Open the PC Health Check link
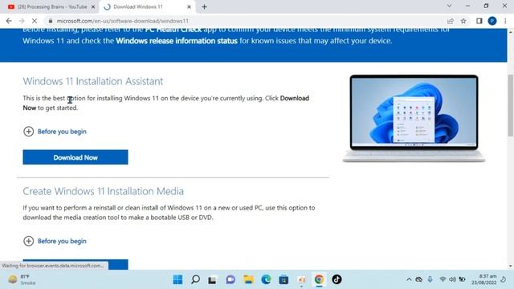The image size is (514, 289). point(173,30)
